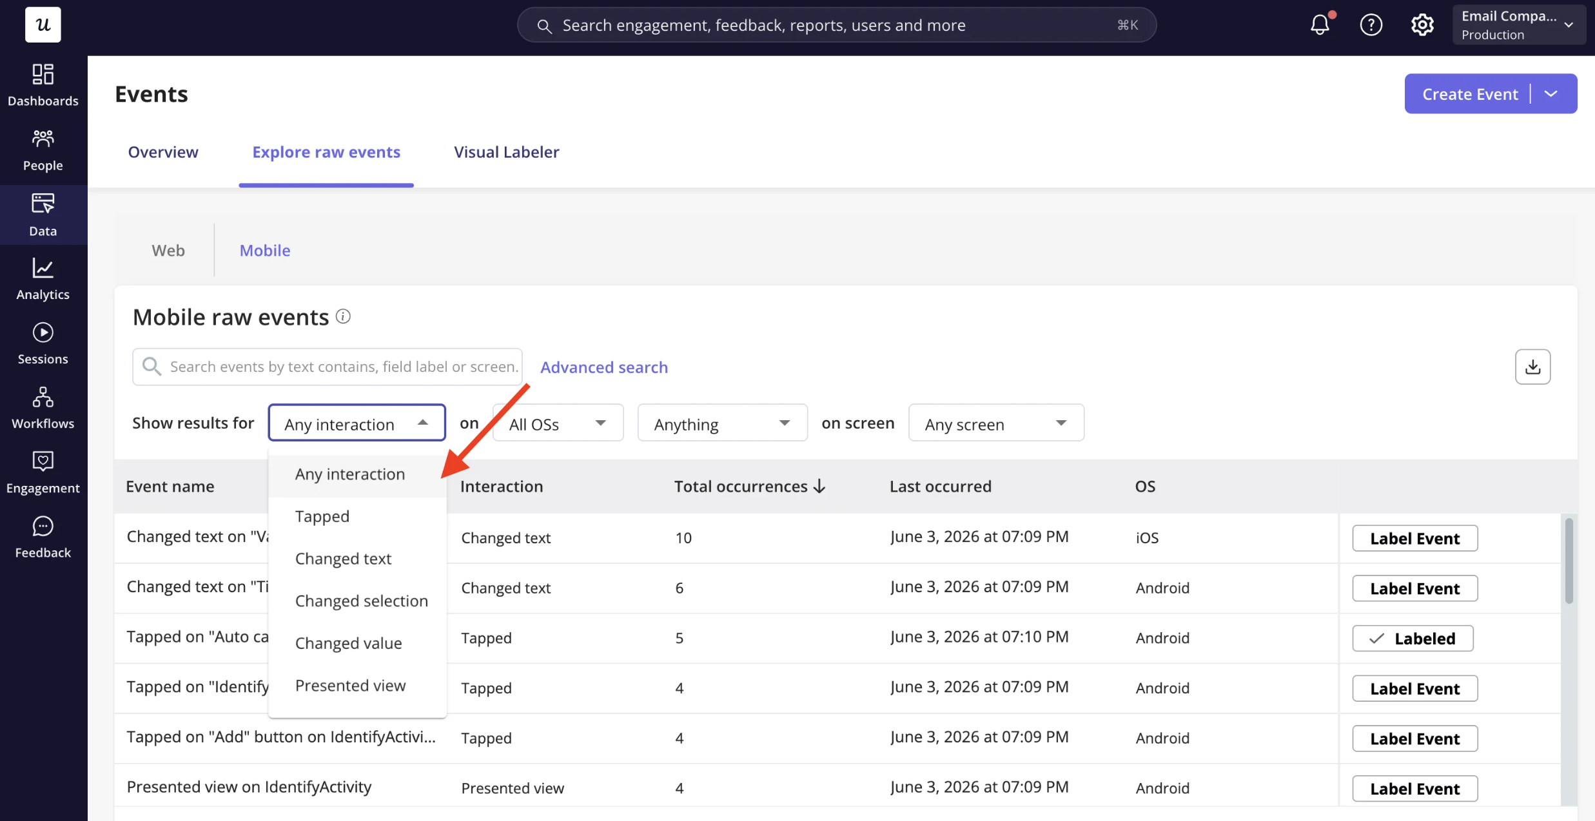Click the iOS cell in first row
The image size is (1595, 821).
click(1147, 537)
